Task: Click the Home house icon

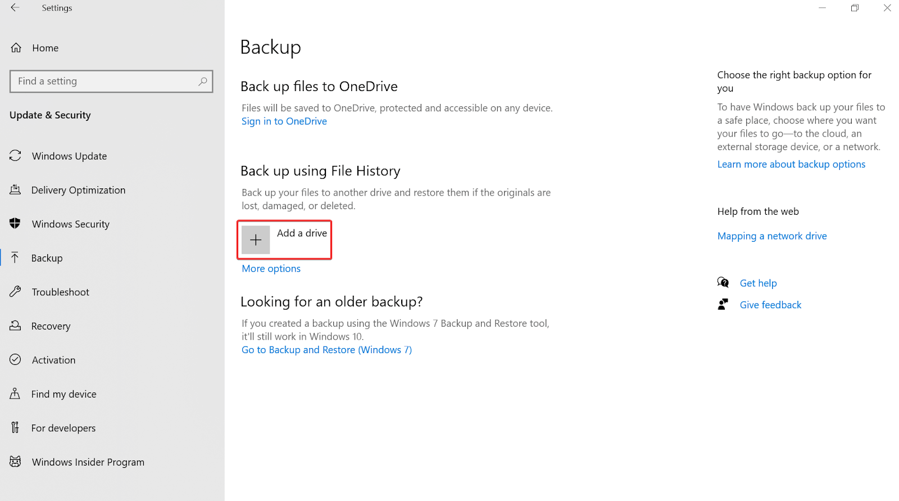Action: click(16, 48)
